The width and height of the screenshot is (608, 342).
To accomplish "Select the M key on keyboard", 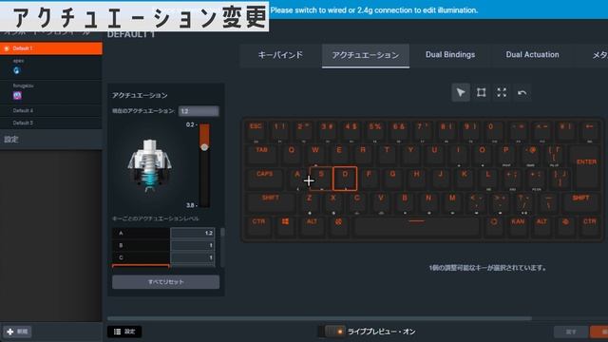I will point(452,202).
